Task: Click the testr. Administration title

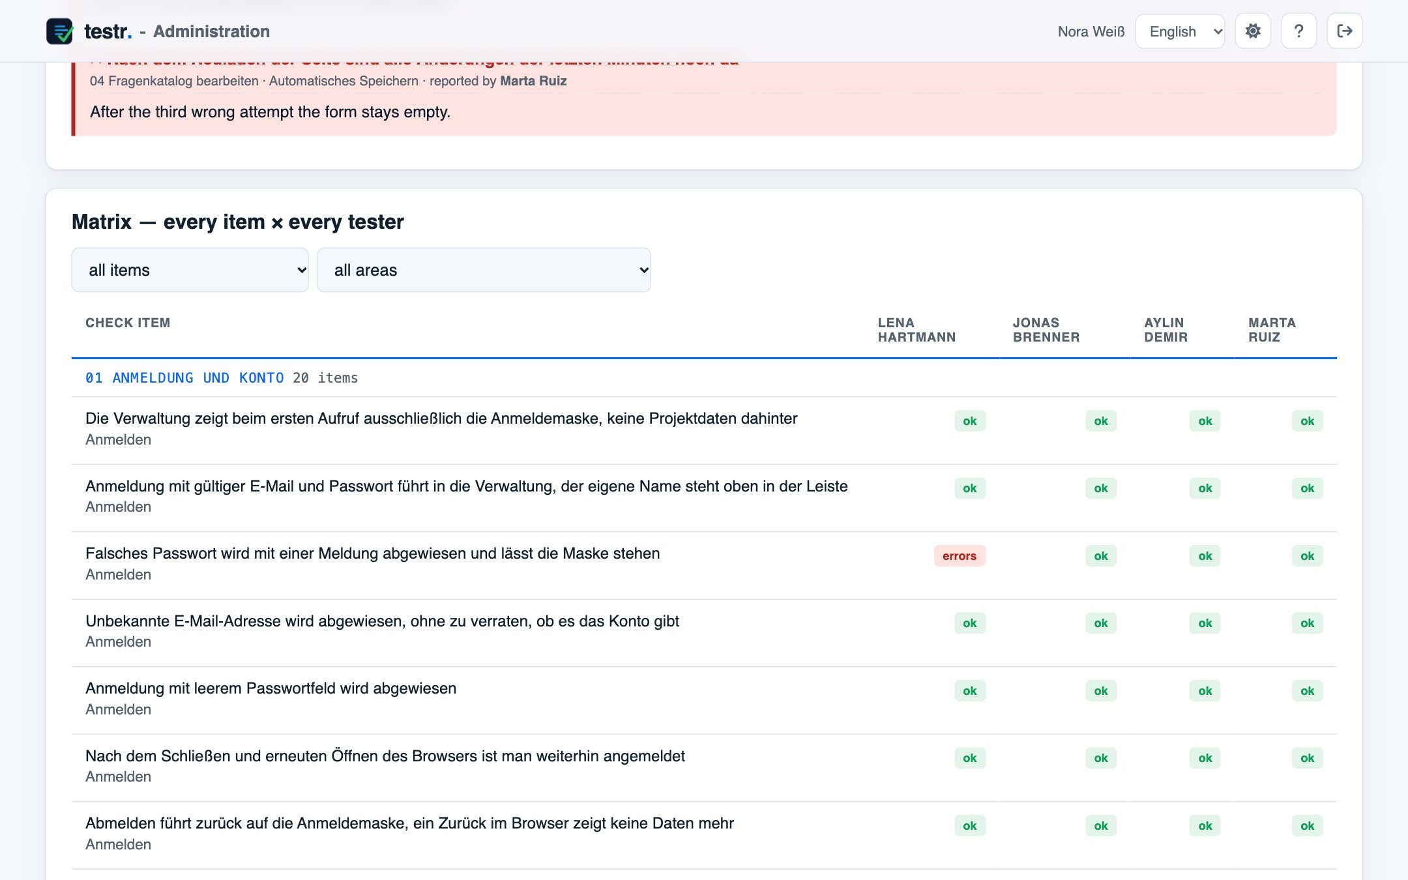Action: (x=177, y=31)
